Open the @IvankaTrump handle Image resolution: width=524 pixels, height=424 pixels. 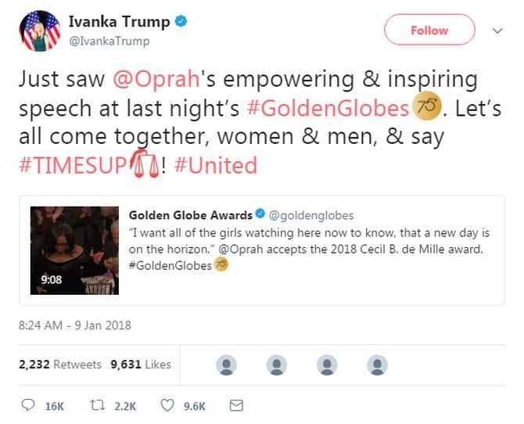pyautogui.click(x=109, y=41)
